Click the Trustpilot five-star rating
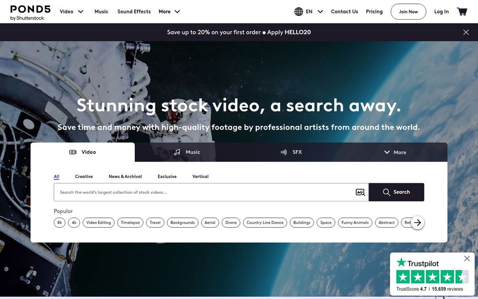 click(432, 277)
